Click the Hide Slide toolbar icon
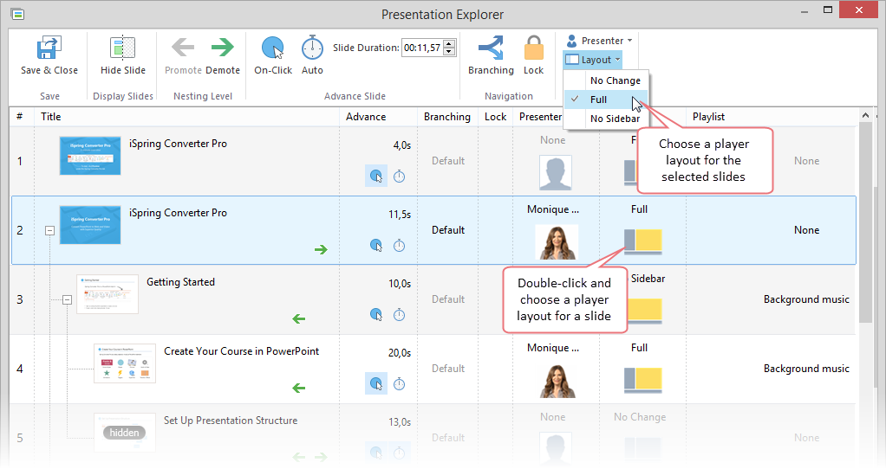Image resolution: width=886 pixels, height=469 pixels. 123,48
